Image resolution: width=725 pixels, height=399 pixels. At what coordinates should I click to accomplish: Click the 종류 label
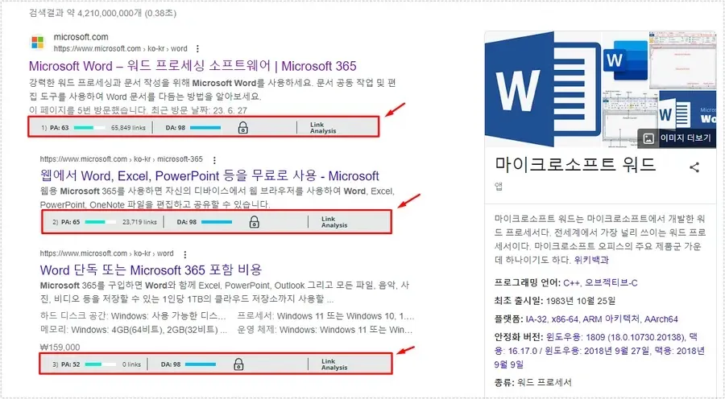503,382
